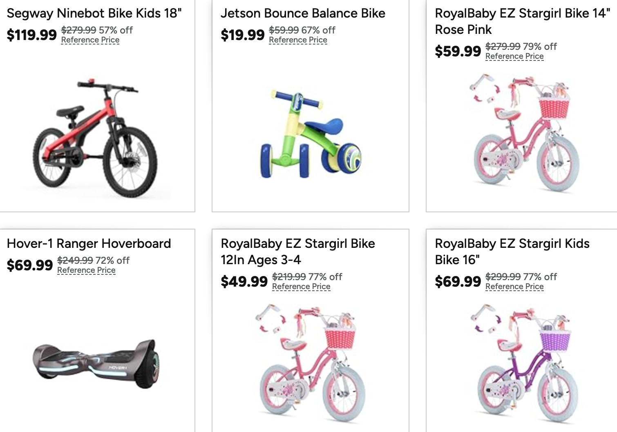The image size is (617, 432).
Task: Open Reference Price under Jetson $59.99
Action: pos(298,40)
